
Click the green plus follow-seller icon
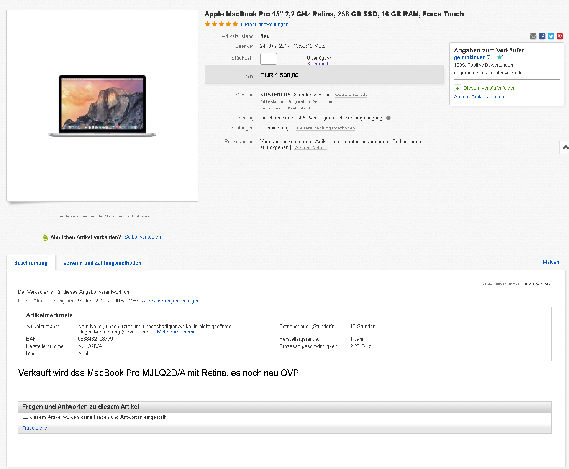pyautogui.click(x=457, y=88)
